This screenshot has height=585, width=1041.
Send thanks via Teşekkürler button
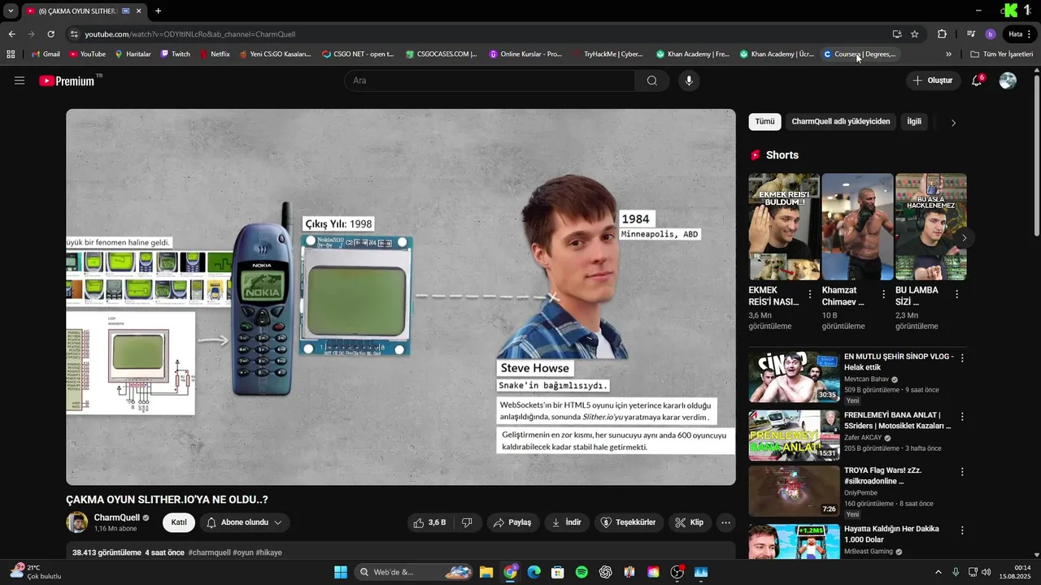pos(628,522)
